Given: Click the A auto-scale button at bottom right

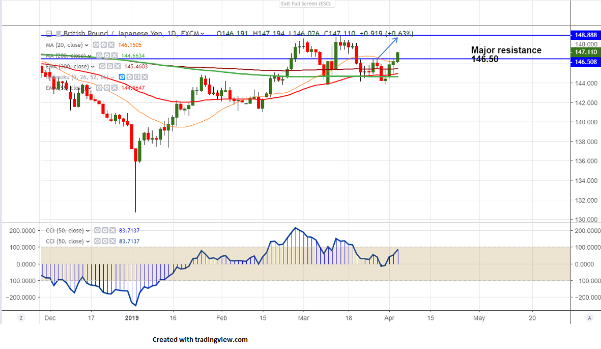Looking at the screenshot, I should click(589, 318).
